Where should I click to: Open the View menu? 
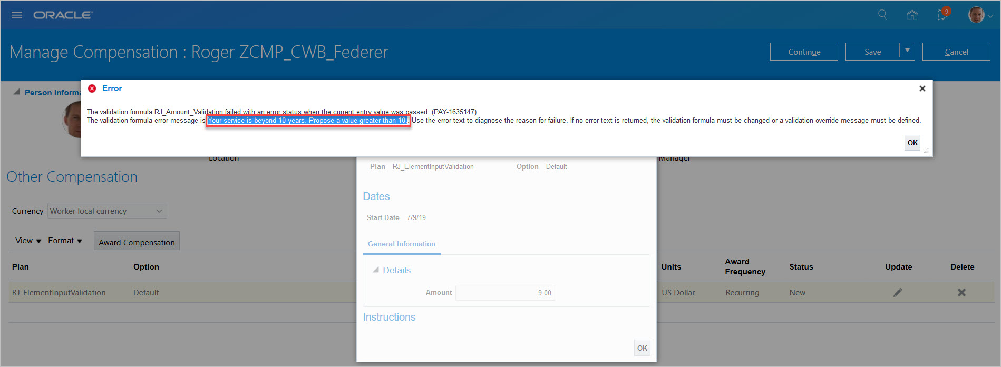point(28,241)
